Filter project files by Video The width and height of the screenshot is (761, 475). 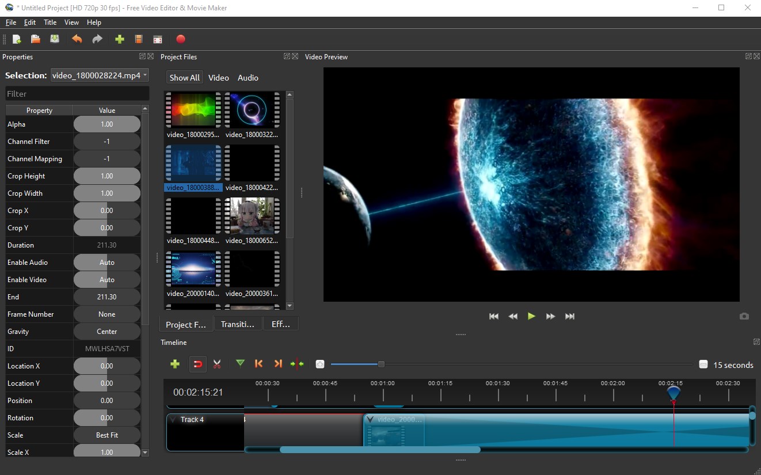coord(218,78)
